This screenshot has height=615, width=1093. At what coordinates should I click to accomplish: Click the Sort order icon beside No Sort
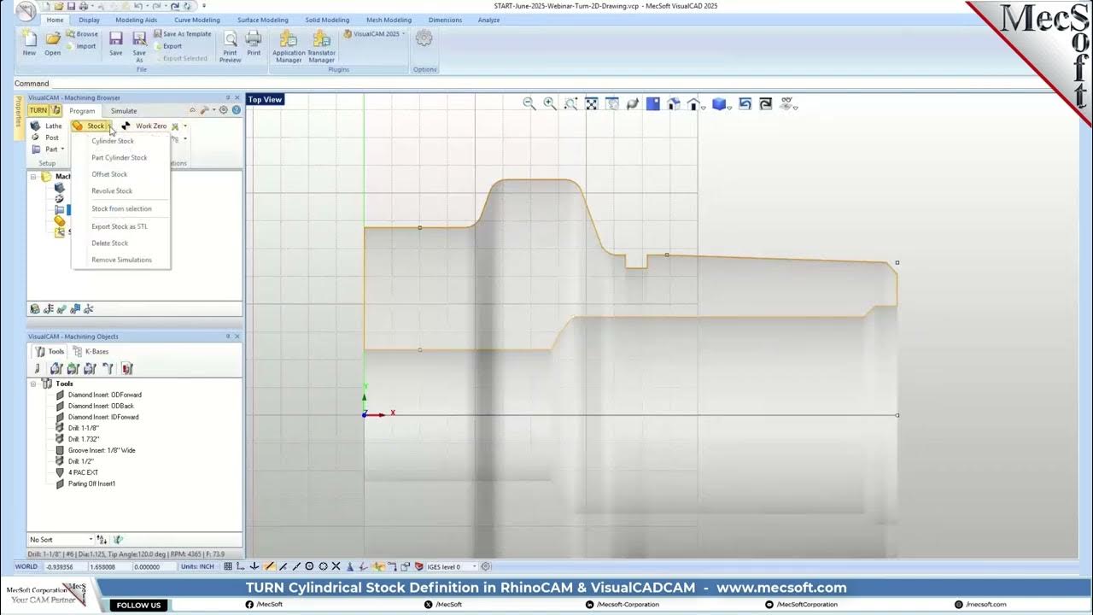pos(102,540)
